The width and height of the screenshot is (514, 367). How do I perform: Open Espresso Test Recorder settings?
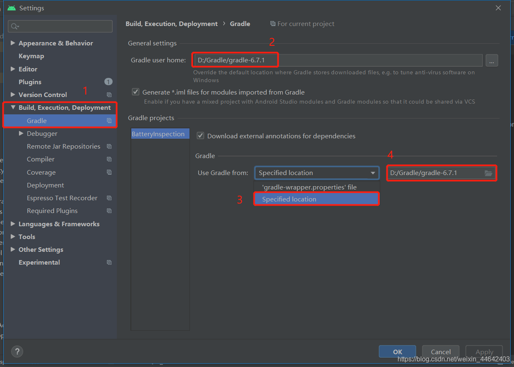tap(62, 198)
